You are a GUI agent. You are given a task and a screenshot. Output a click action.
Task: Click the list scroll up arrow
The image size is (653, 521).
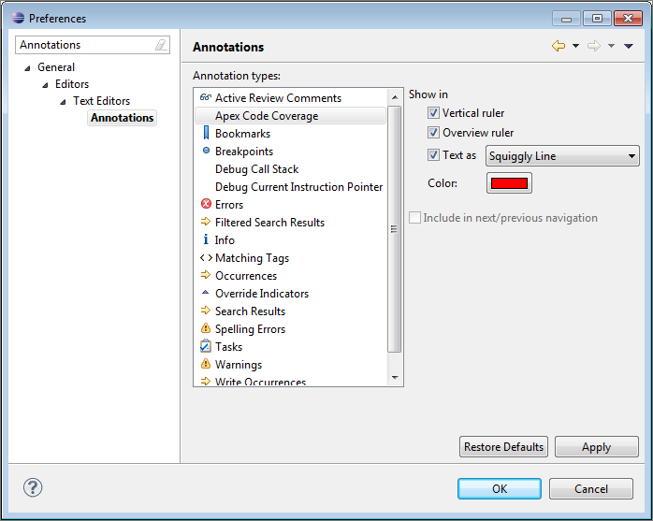(395, 97)
